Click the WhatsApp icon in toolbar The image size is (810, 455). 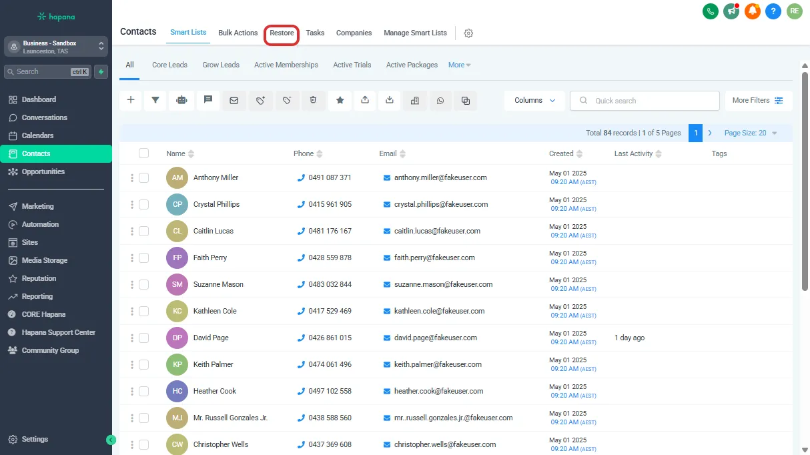pyautogui.click(x=440, y=100)
